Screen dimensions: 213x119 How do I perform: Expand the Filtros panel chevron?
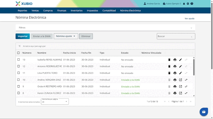pos(191,28)
